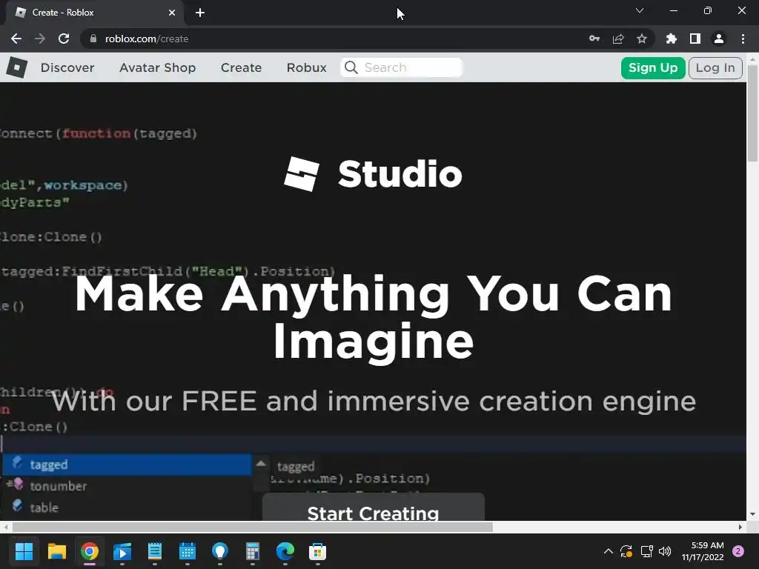Open Avatar Shop in navigation
This screenshot has height=569, width=759.
click(157, 67)
